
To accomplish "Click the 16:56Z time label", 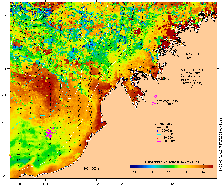I will (191, 58).
